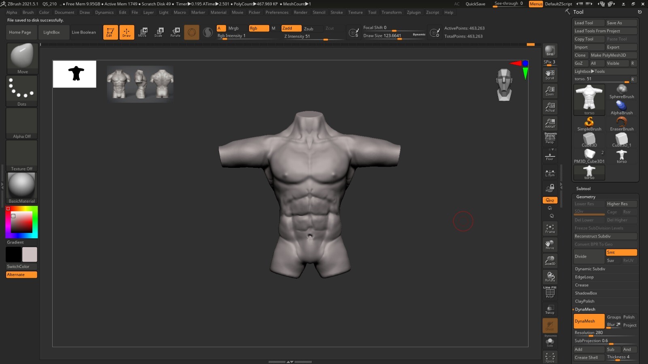The image size is (648, 364).
Task: Show the Floor grid
Action: tap(550, 155)
